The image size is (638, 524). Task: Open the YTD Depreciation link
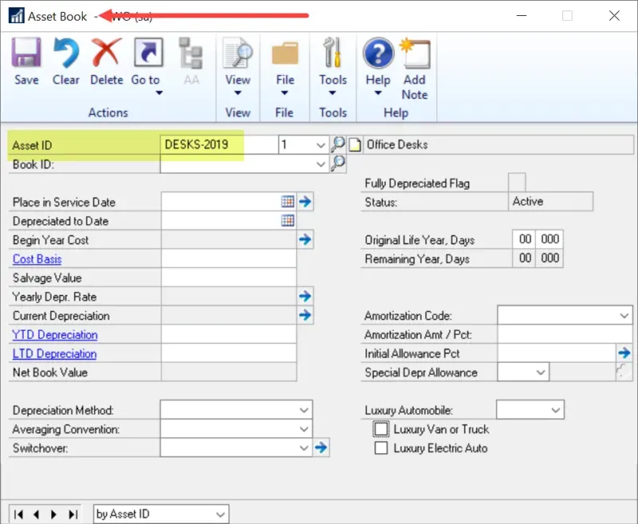55,335
